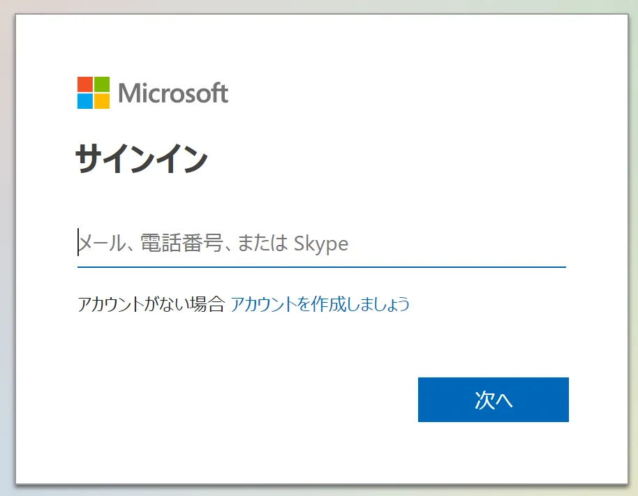Click the green square in the Microsoft logo
This screenshot has height=496, width=638.
tap(102, 84)
